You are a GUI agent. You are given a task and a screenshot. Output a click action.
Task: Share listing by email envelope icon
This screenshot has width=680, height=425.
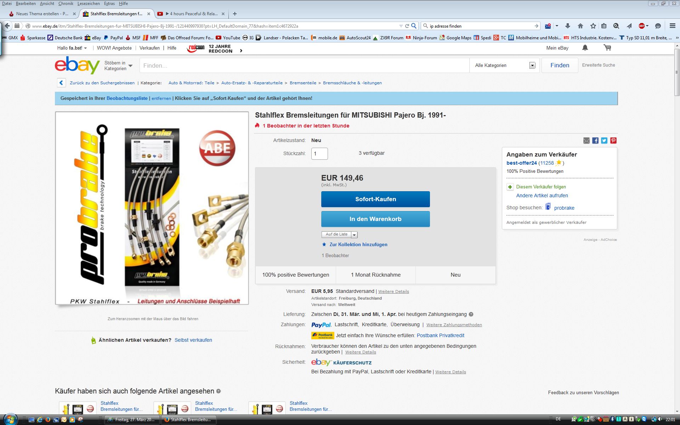pyautogui.click(x=586, y=141)
